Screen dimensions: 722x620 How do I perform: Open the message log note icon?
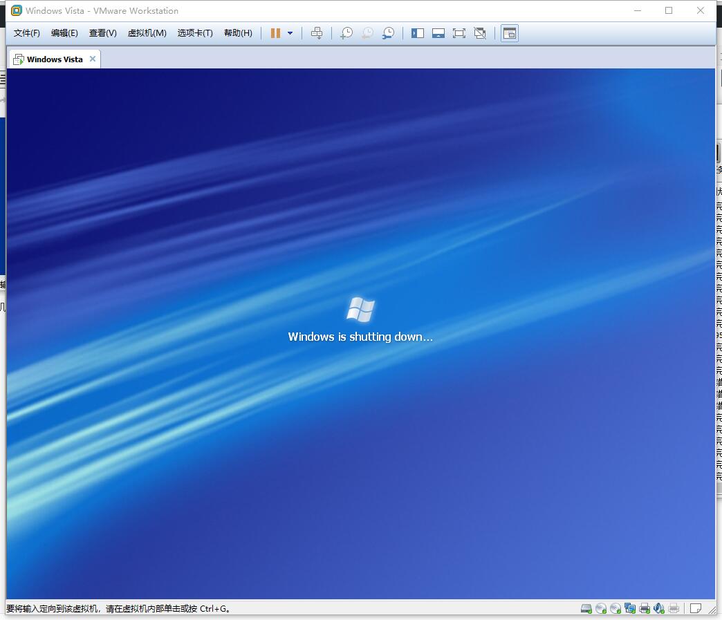696,608
